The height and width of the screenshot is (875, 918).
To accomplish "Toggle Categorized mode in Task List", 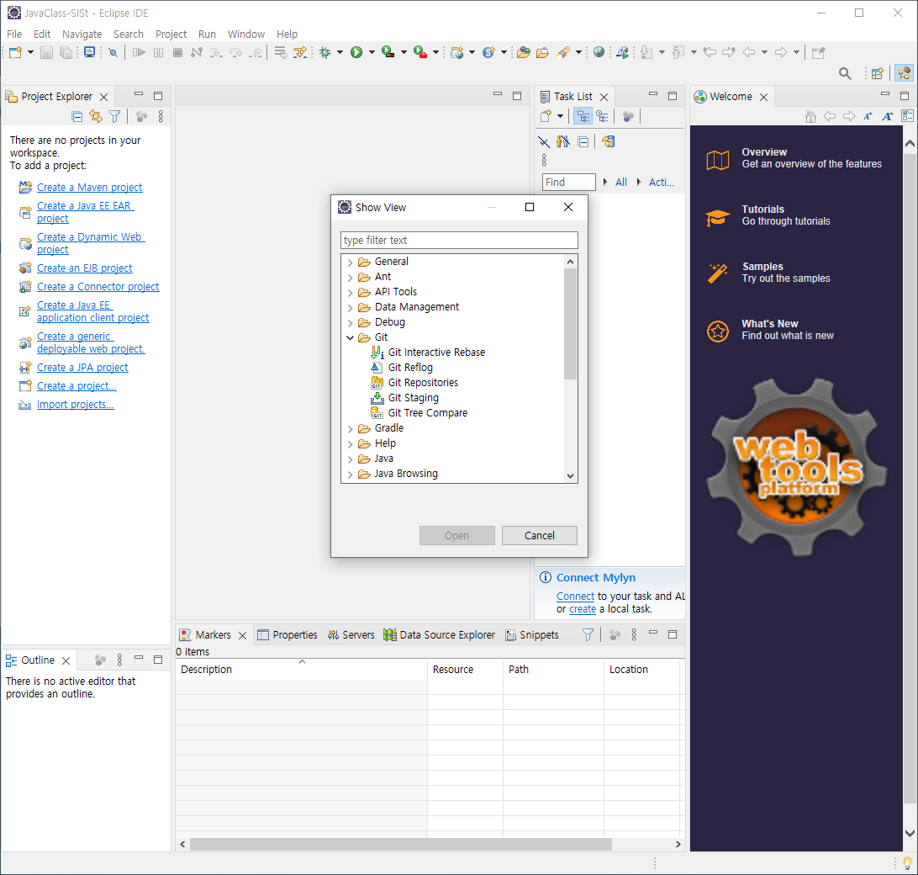I will click(x=583, y=117).
